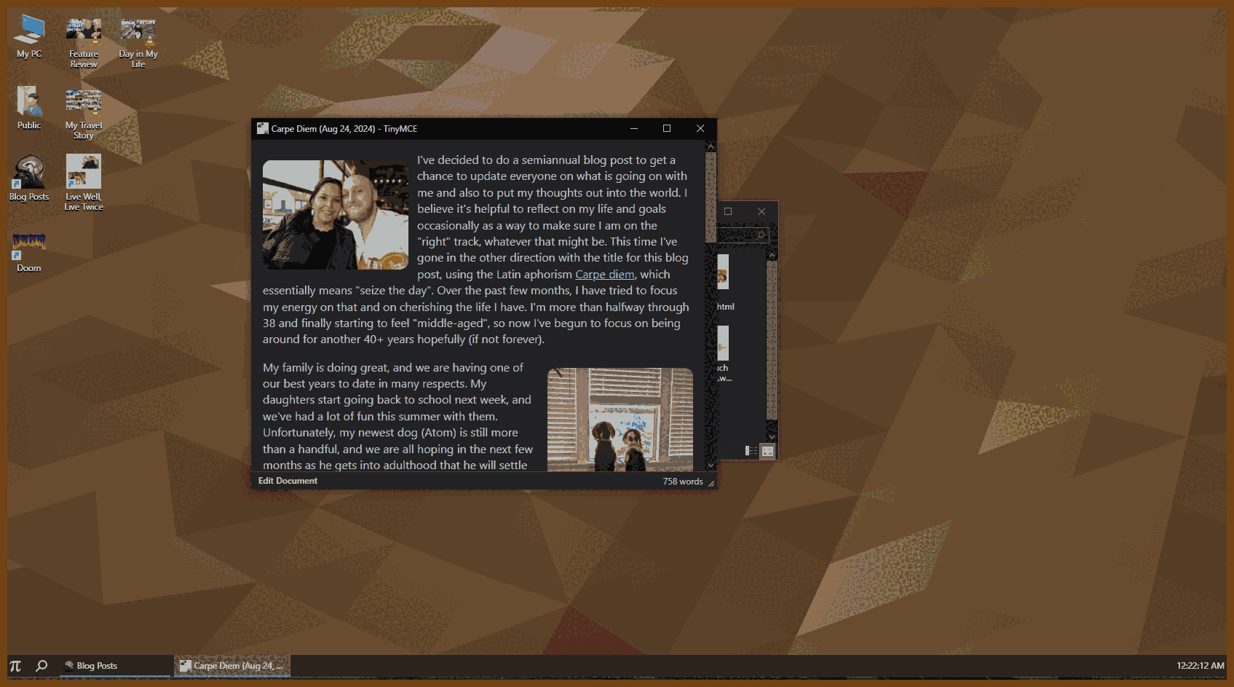1234x687 pixels.
Task: Click the taskbar search magnifier icon
Action: (41, 666)
